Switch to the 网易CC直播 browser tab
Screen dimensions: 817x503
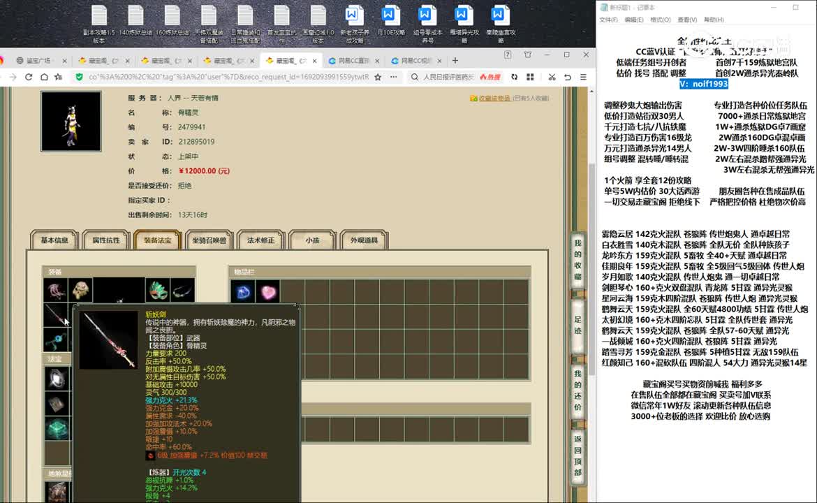click(353, 61)
